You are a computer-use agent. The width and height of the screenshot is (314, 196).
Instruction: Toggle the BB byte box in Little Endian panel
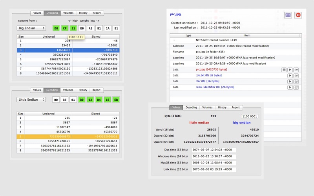[x=64, y=100]
